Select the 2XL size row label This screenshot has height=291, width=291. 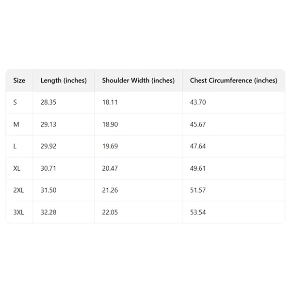18,190
